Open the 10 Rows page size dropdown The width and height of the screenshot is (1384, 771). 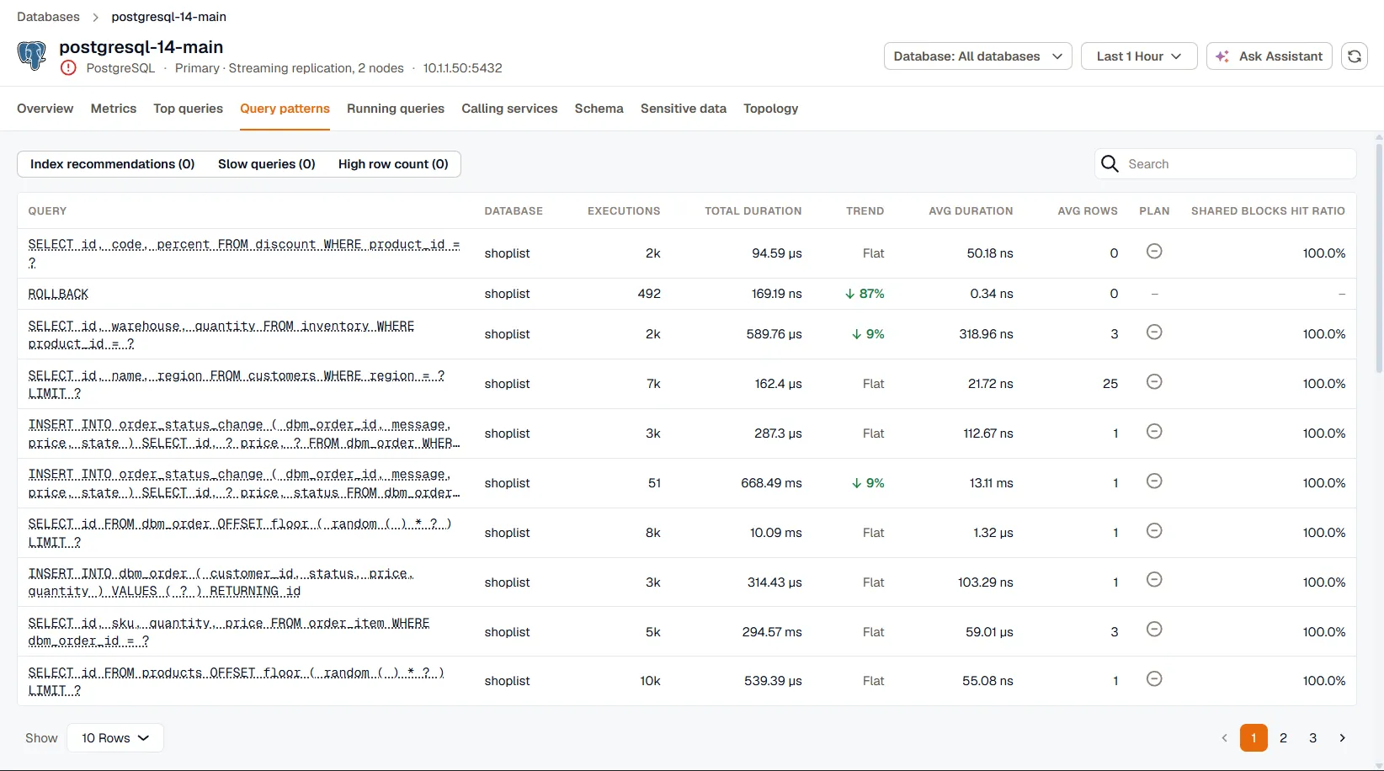[x=114, y=738]
